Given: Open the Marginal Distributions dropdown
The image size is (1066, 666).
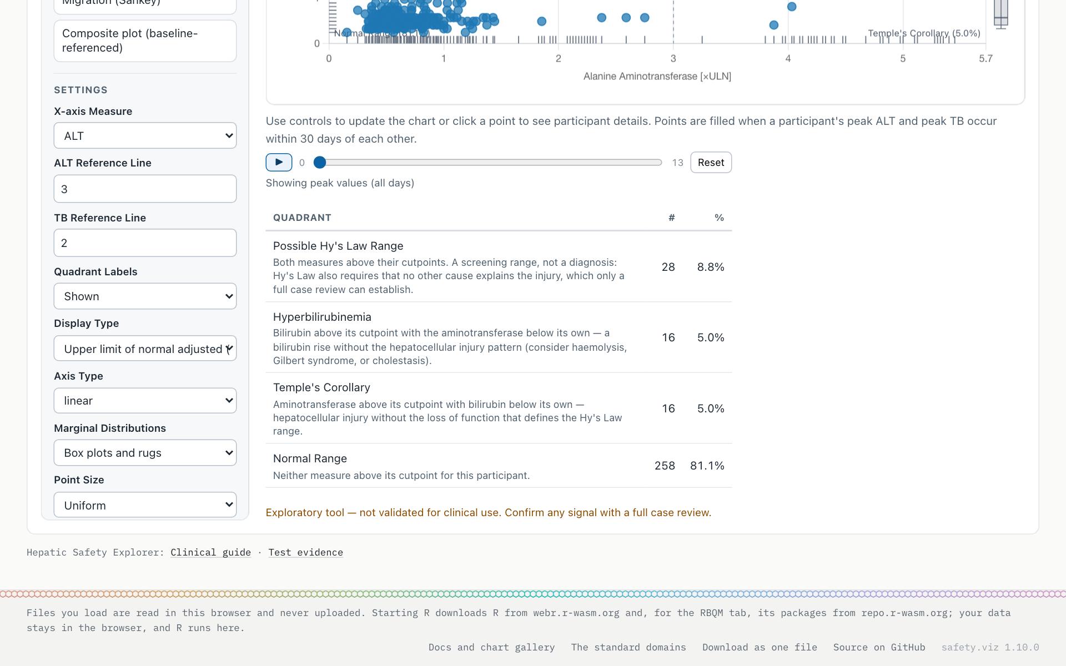Looking at the screenshot, I should (x=145, y=453).
